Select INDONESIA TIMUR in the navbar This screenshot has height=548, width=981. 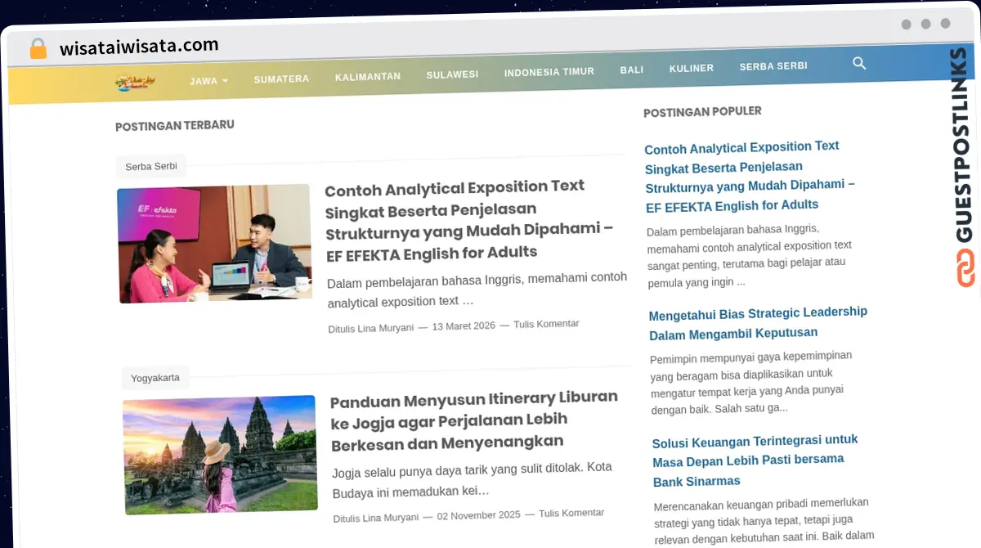(549, 72)
